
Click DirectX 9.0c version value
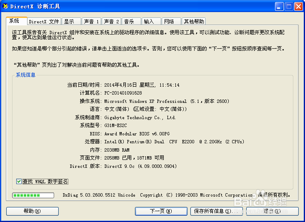coord(140,166)
